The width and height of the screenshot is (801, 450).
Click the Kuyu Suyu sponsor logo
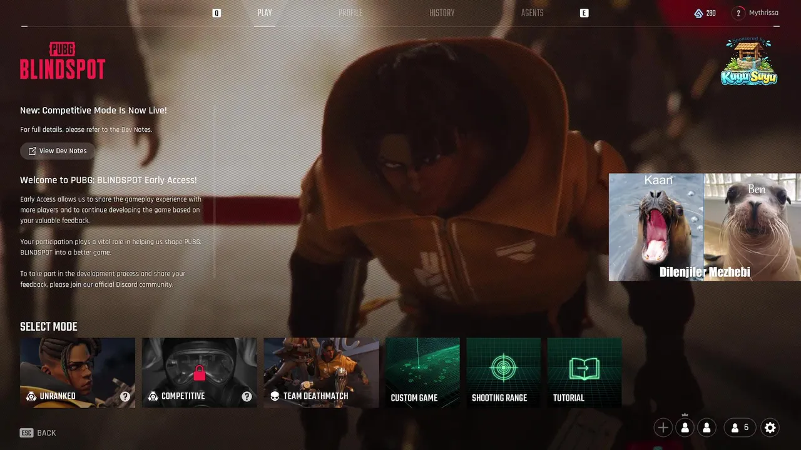(749, 61)
